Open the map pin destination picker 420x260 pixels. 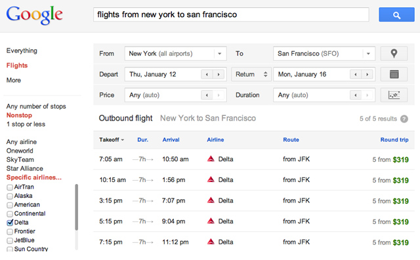pyautogui.click(x=394, y=54)
